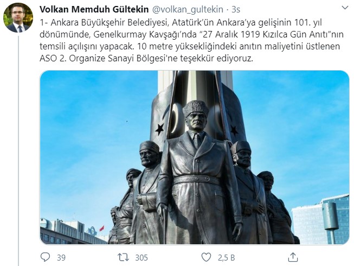Click the red flag in photo background

[x=102, y=228]
